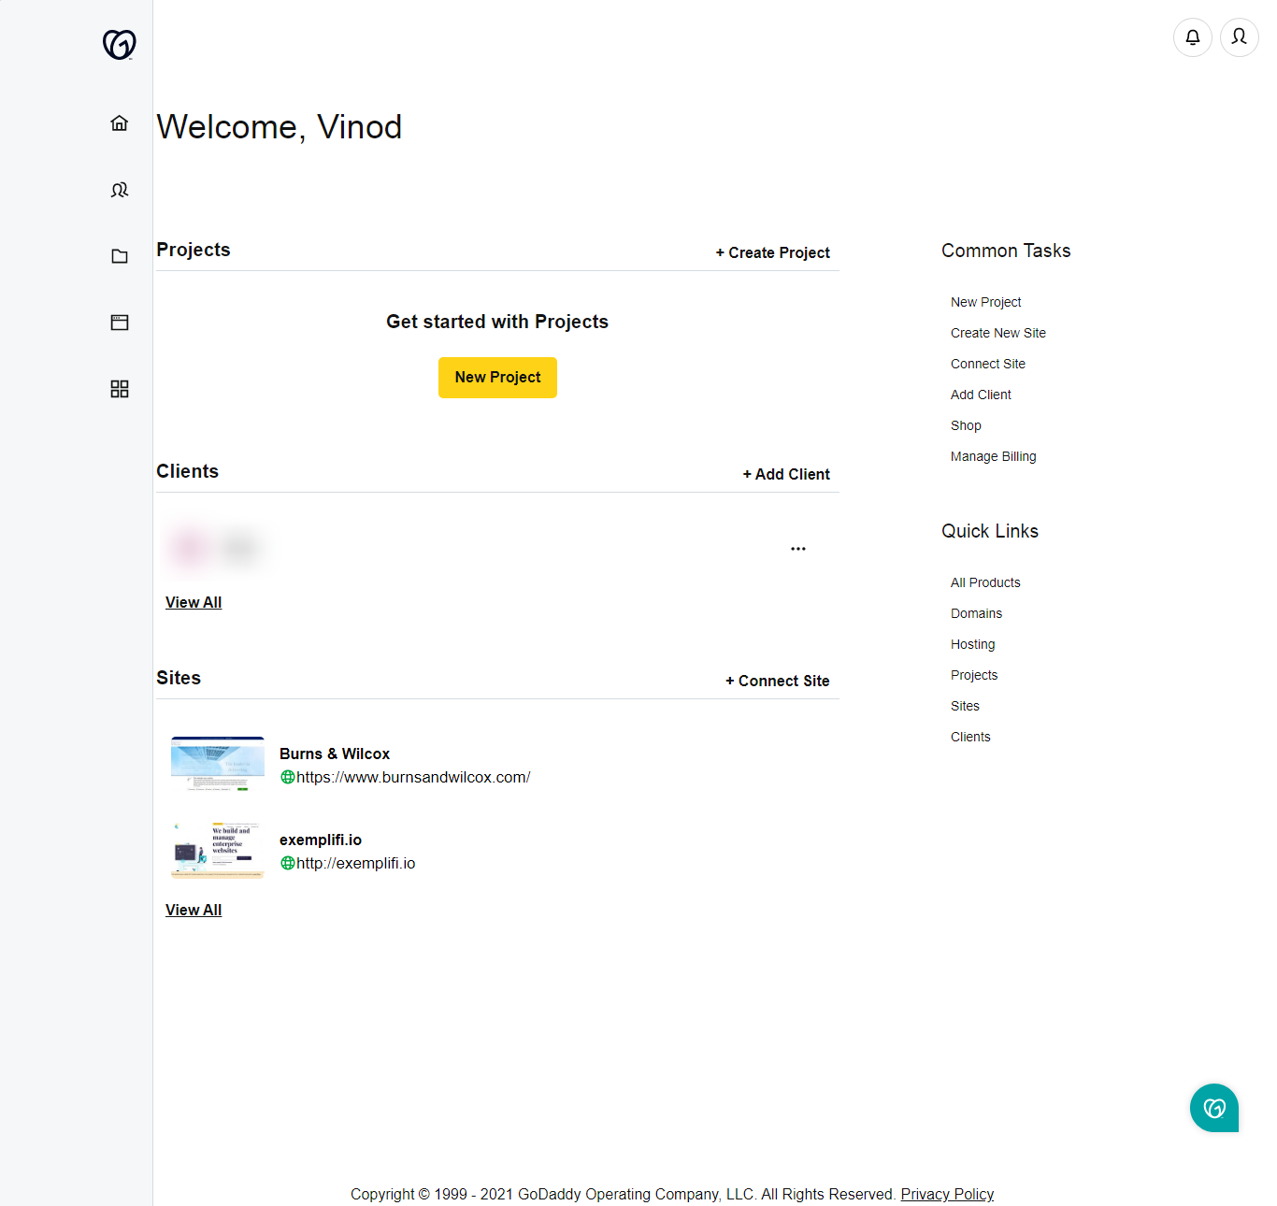This screenshot has width=1277, height=1206.
Task: Open the Clients people icon in sidebar
Action: (120, 190)
